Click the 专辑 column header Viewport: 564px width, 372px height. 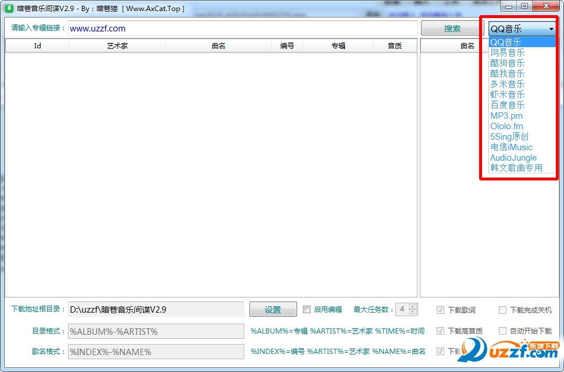coord(338,46)
